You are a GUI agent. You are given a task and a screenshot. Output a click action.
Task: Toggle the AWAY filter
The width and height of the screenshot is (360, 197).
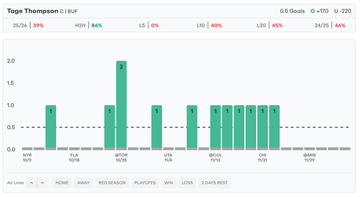coord(83,183)
